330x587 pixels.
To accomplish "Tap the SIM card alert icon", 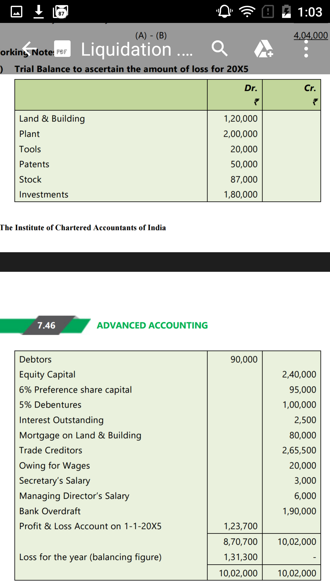I will click(x=268, y=12).
